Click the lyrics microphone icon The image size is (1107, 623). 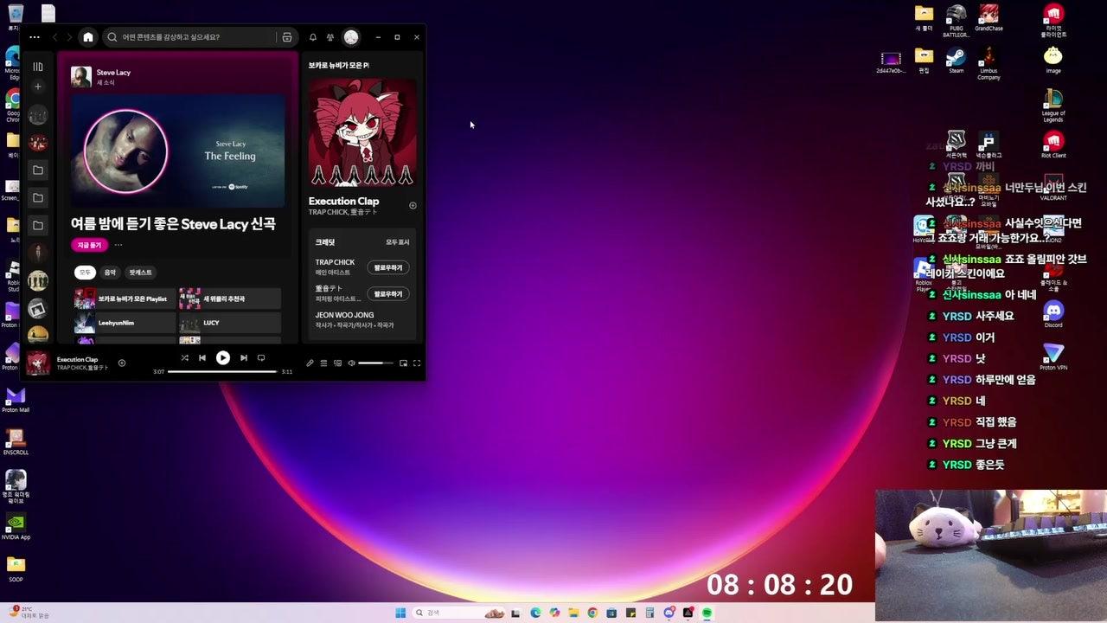310,363
